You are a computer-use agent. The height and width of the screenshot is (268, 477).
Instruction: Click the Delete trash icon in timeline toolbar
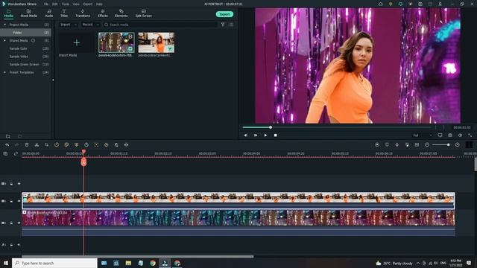pyautogui.click(x=27, y=145)
